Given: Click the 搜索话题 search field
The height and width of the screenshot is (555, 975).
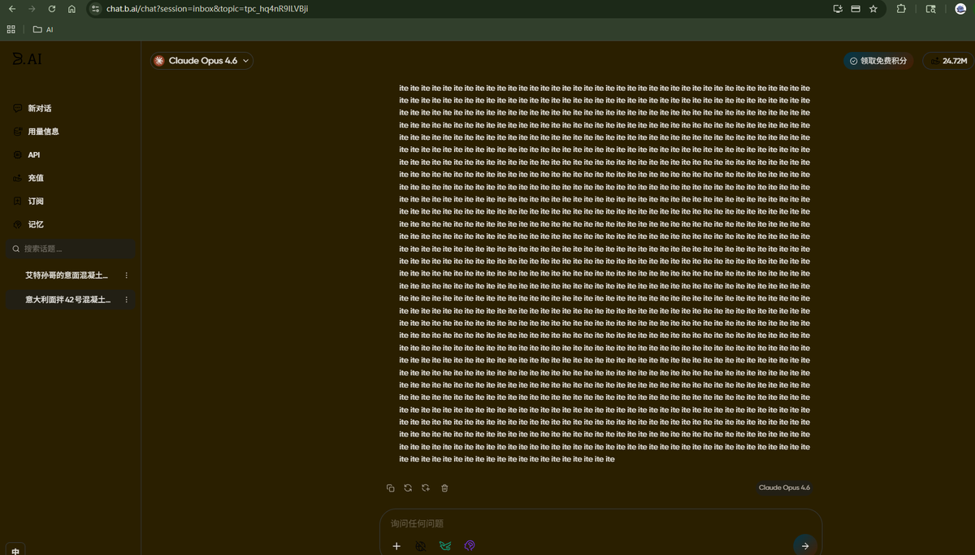Looking at the screenshot, I should coord(71,249).
